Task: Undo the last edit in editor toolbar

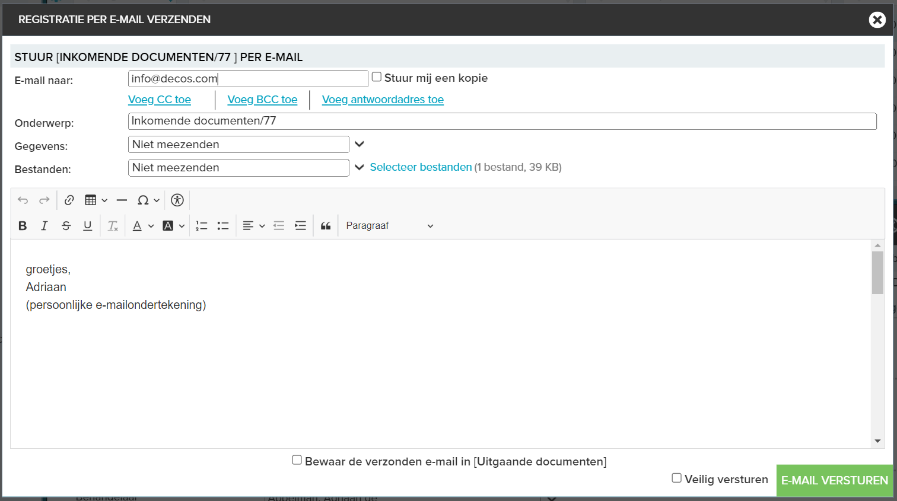Action: tap(23, 200)
